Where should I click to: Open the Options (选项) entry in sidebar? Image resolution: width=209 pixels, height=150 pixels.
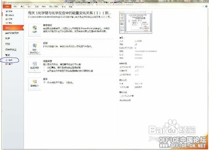(x=9, y=60)
